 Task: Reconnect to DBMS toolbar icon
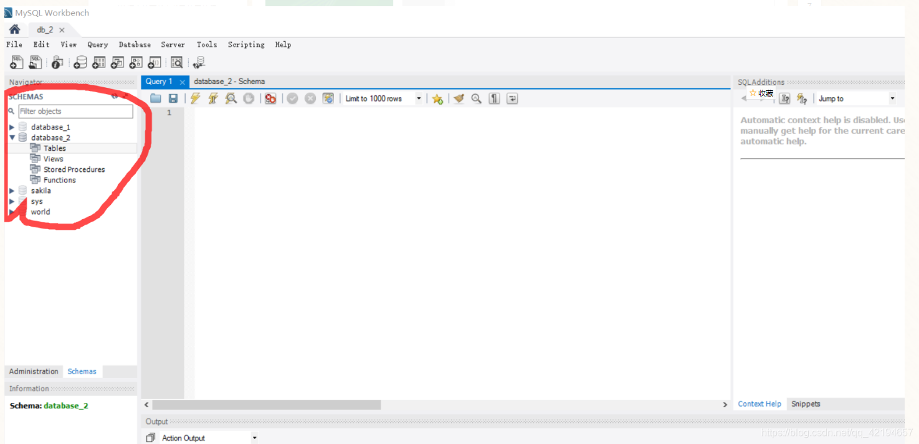(199, 62)
